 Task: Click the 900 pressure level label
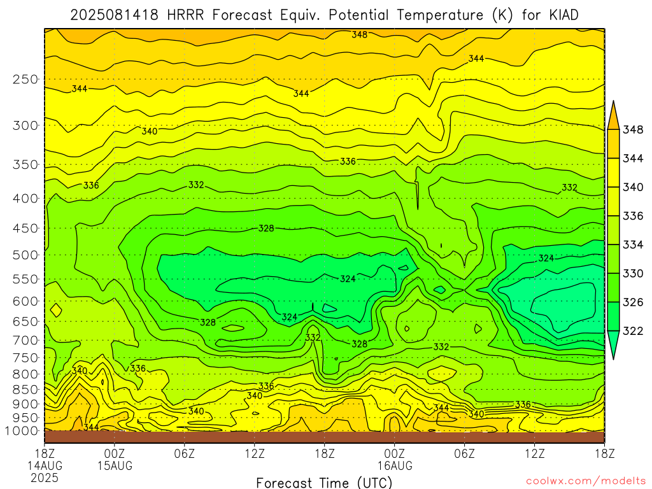25,404
